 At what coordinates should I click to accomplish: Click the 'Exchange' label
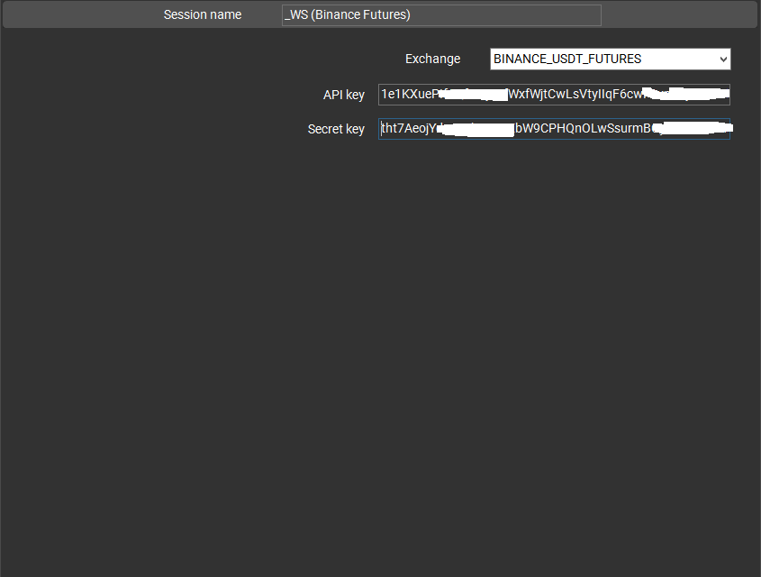(432, 60)
